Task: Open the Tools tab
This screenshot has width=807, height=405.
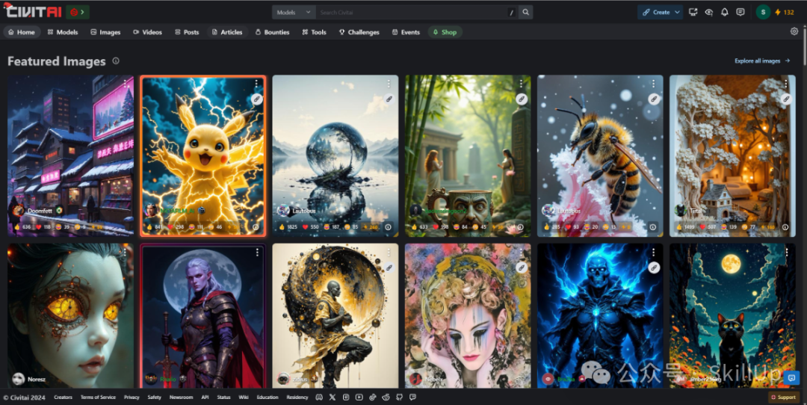Action: pyautogui.click(x=315, y=32)
